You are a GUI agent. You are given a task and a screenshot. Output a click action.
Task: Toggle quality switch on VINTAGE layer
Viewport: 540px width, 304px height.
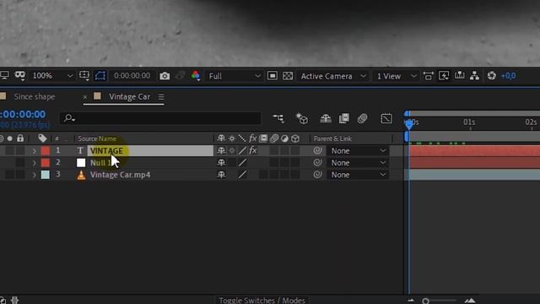242,150
